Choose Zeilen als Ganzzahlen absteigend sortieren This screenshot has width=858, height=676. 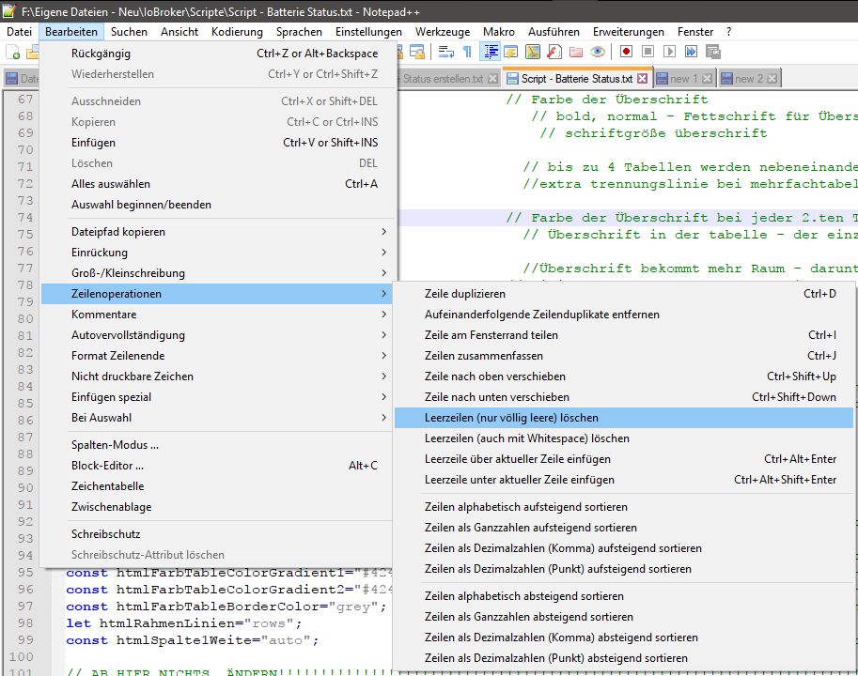pyautogui.click(x=624, y=617)
